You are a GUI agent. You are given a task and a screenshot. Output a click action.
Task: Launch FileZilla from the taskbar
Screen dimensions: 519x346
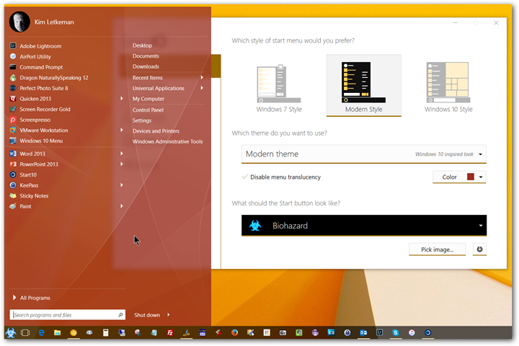[170, 333]
